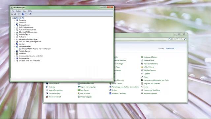The height and width of the screenshot is (119, 211).
Task: Click the Folder Options icon
Action: [142, 67]
